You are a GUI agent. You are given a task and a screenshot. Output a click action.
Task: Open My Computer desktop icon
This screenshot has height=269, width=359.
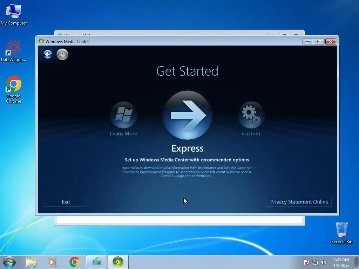pos(14,14)
